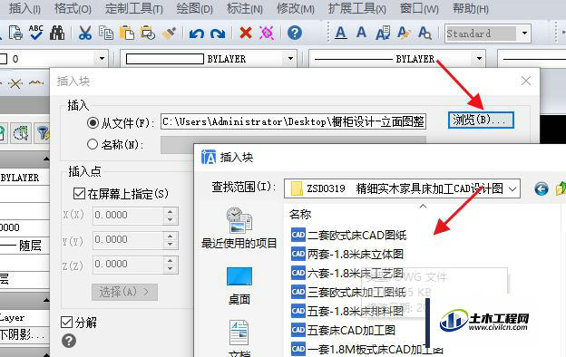Select file 五套-1.8米床排料图
Screen dimensions: 566x357
pos(347,311)
